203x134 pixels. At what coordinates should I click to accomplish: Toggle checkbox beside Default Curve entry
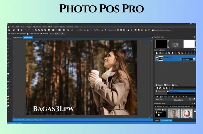pyautogui.click(x=168, y=91)
